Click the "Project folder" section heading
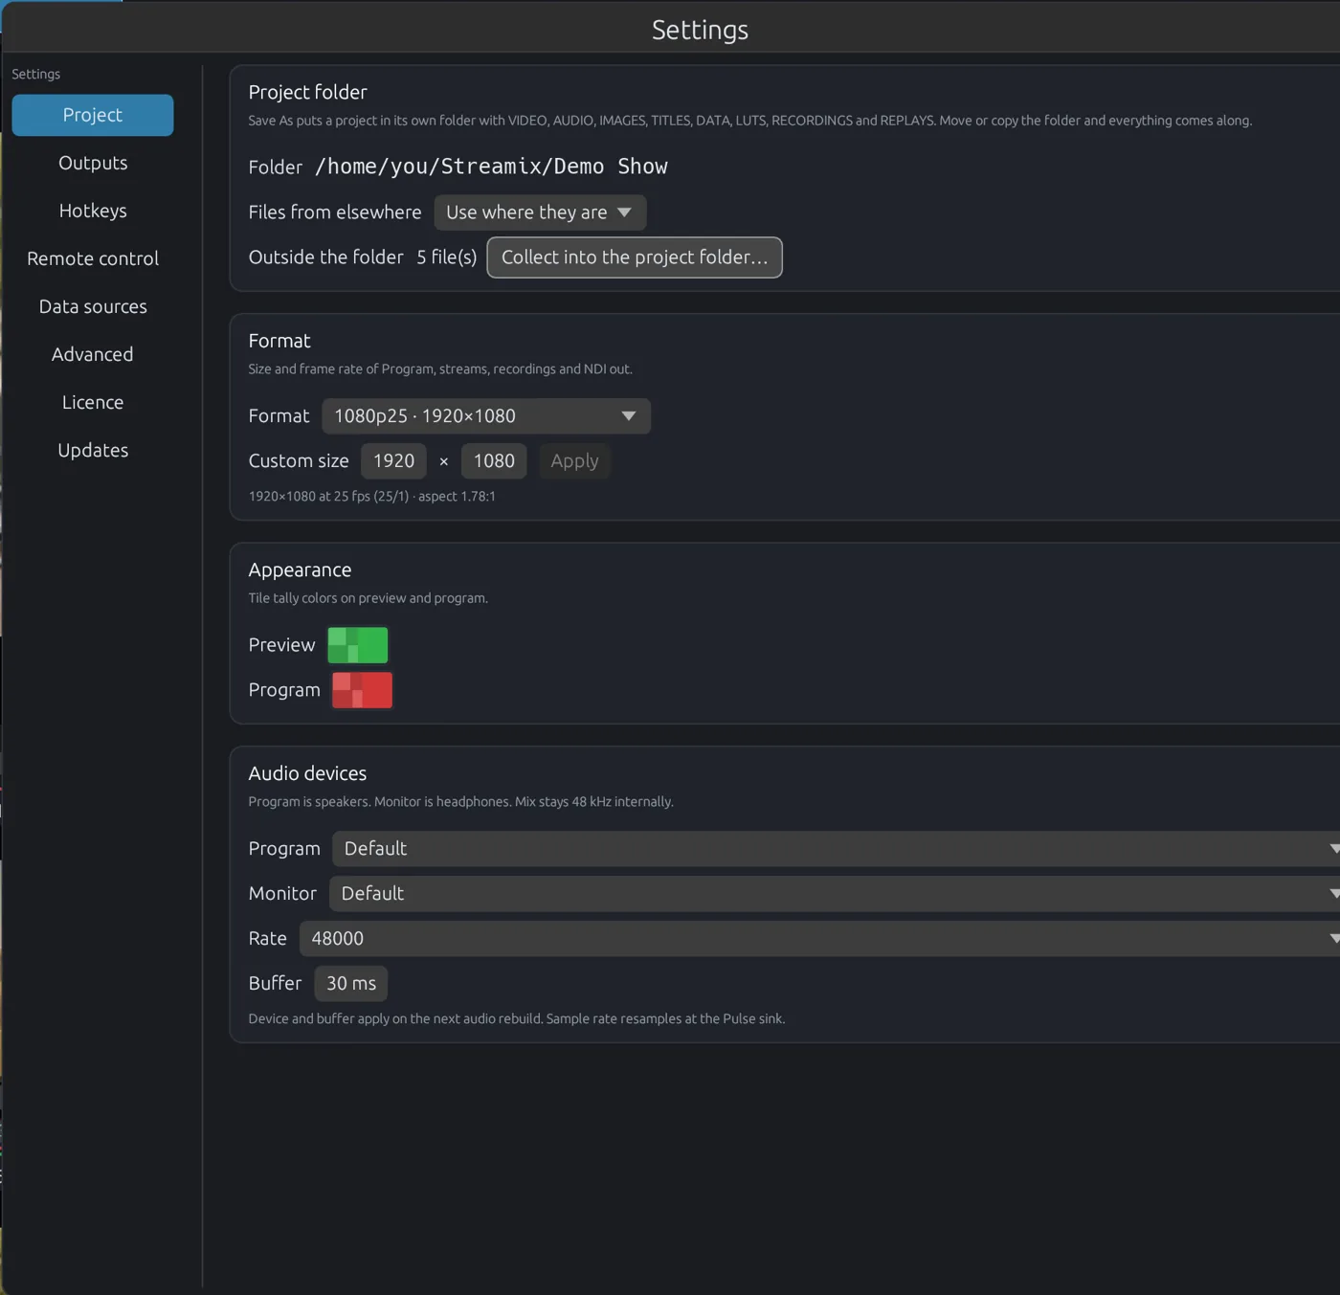The width and height of the screenshot is (1340, 1295). coord(307,92)
